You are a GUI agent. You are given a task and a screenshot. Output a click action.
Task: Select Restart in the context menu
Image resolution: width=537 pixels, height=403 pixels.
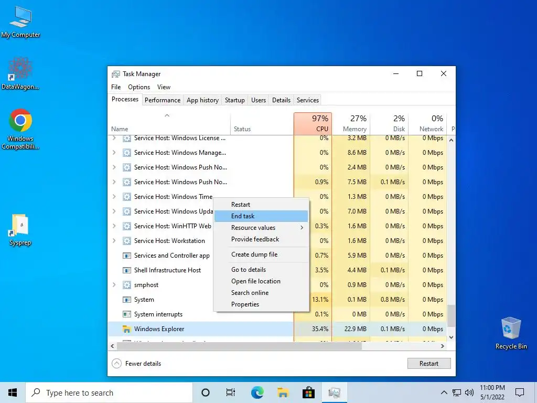261,205
